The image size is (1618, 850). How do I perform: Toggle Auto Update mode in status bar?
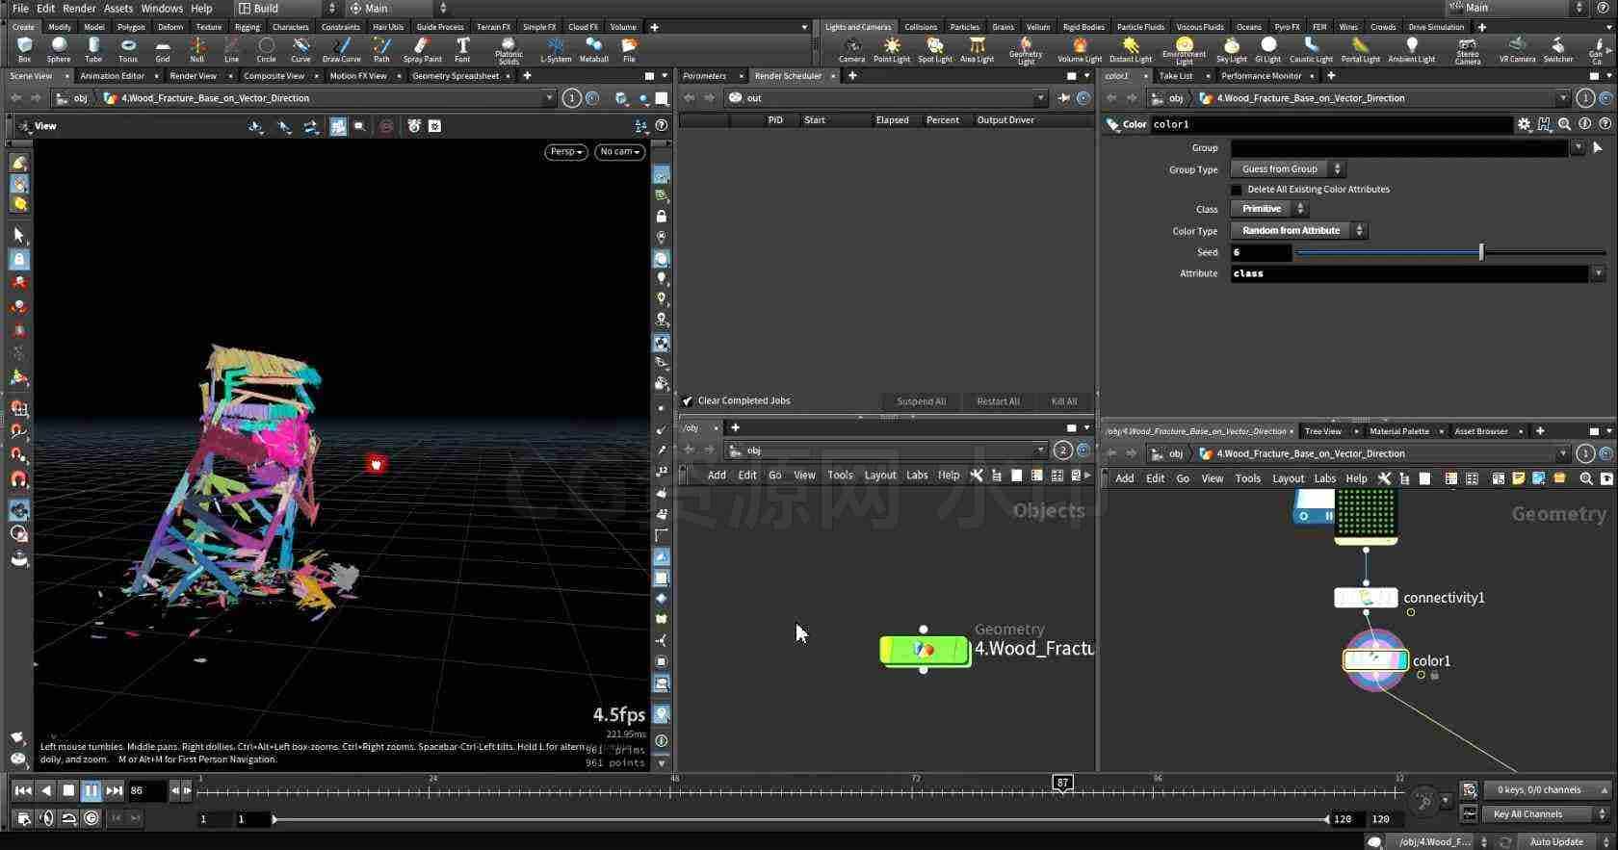point(1556,841)
